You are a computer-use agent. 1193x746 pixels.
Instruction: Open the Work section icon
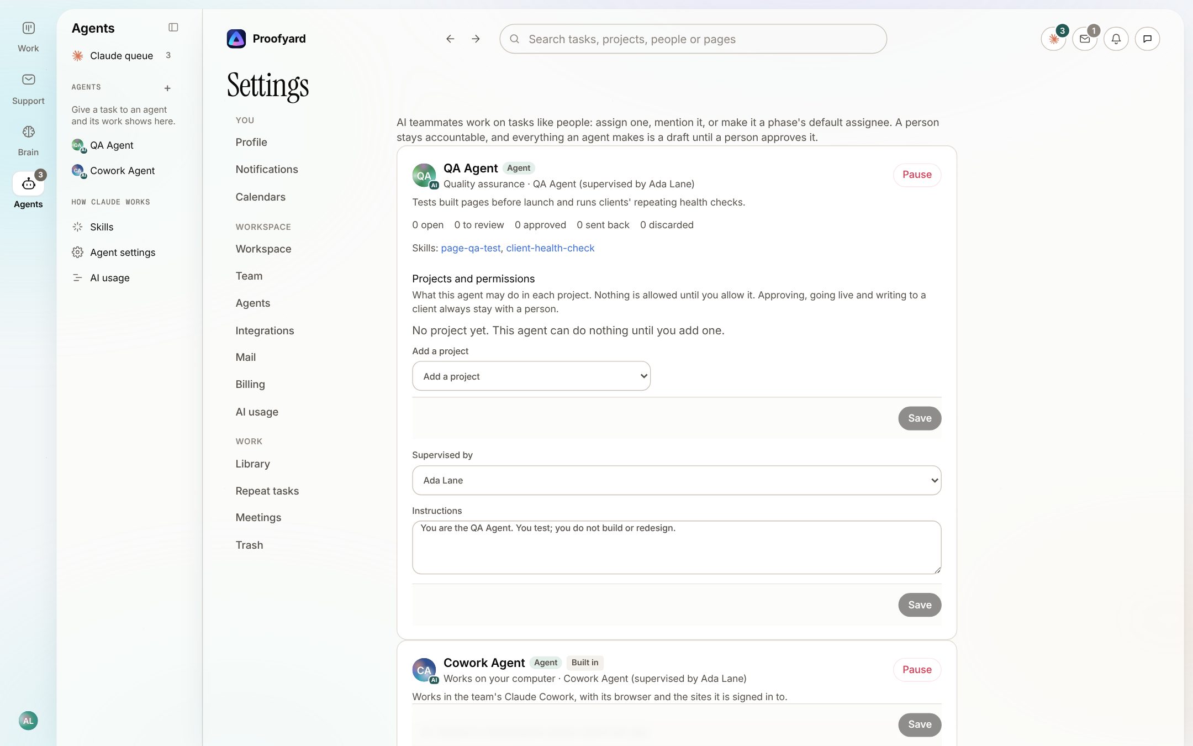coord(28,28)
